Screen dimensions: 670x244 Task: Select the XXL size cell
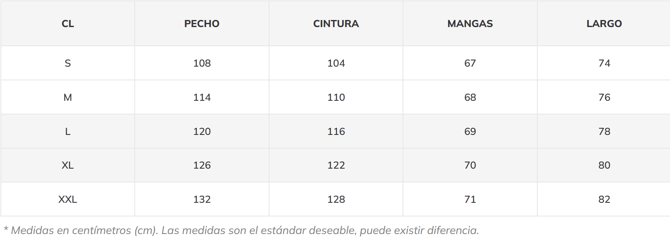tap(68, 199)
